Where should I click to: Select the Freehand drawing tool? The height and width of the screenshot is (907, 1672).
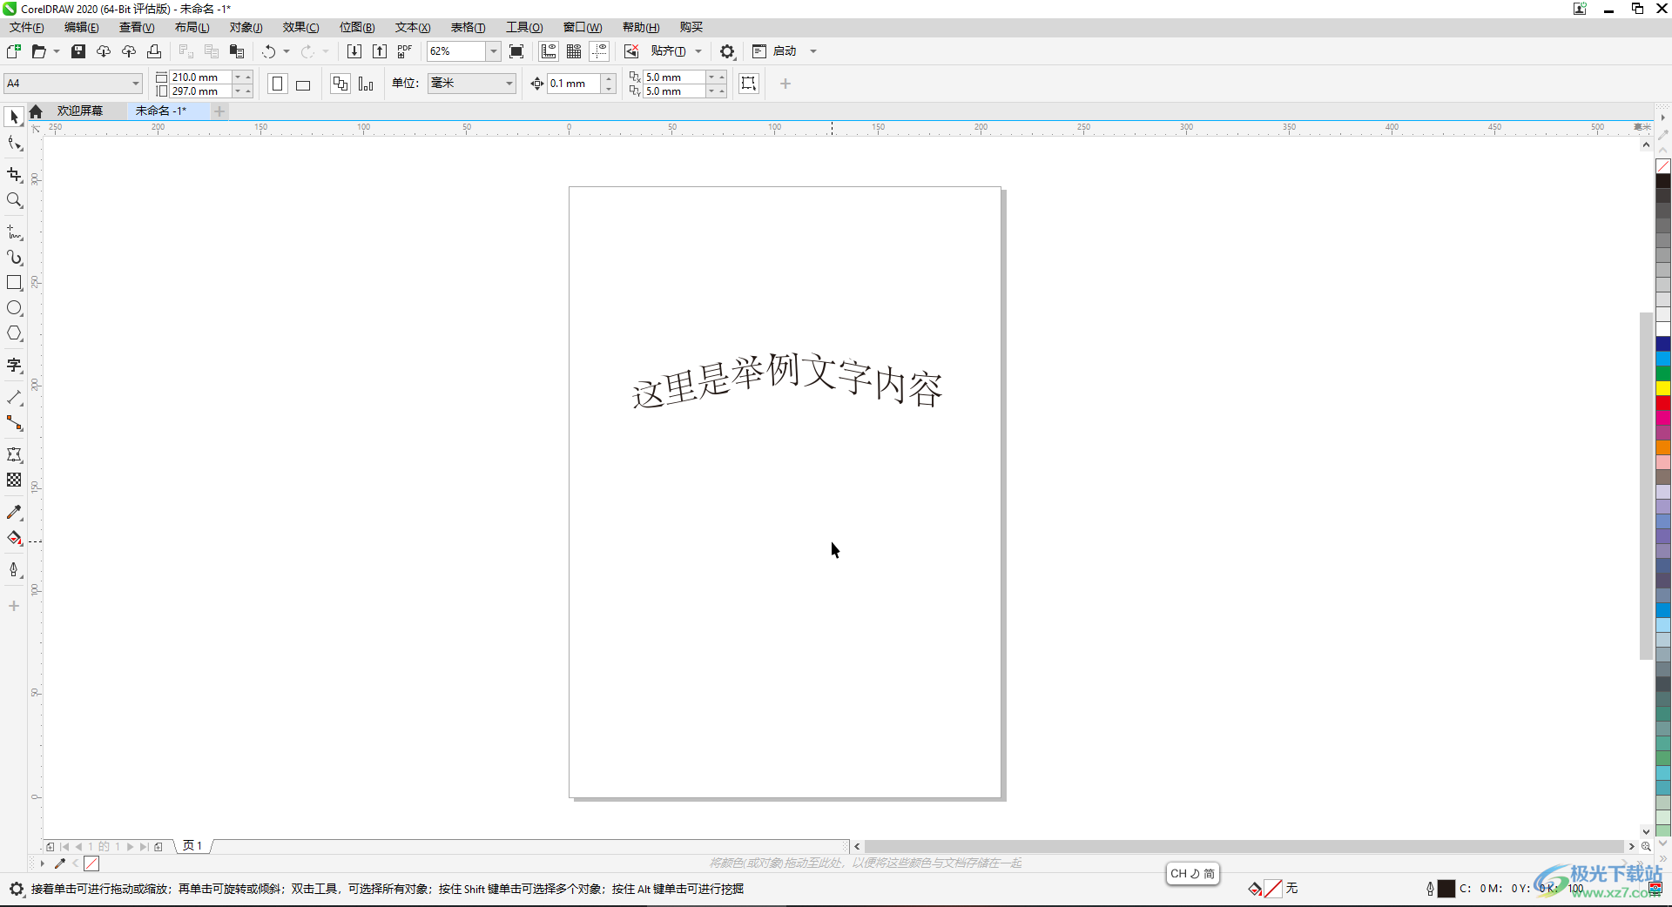pos(14,232)
